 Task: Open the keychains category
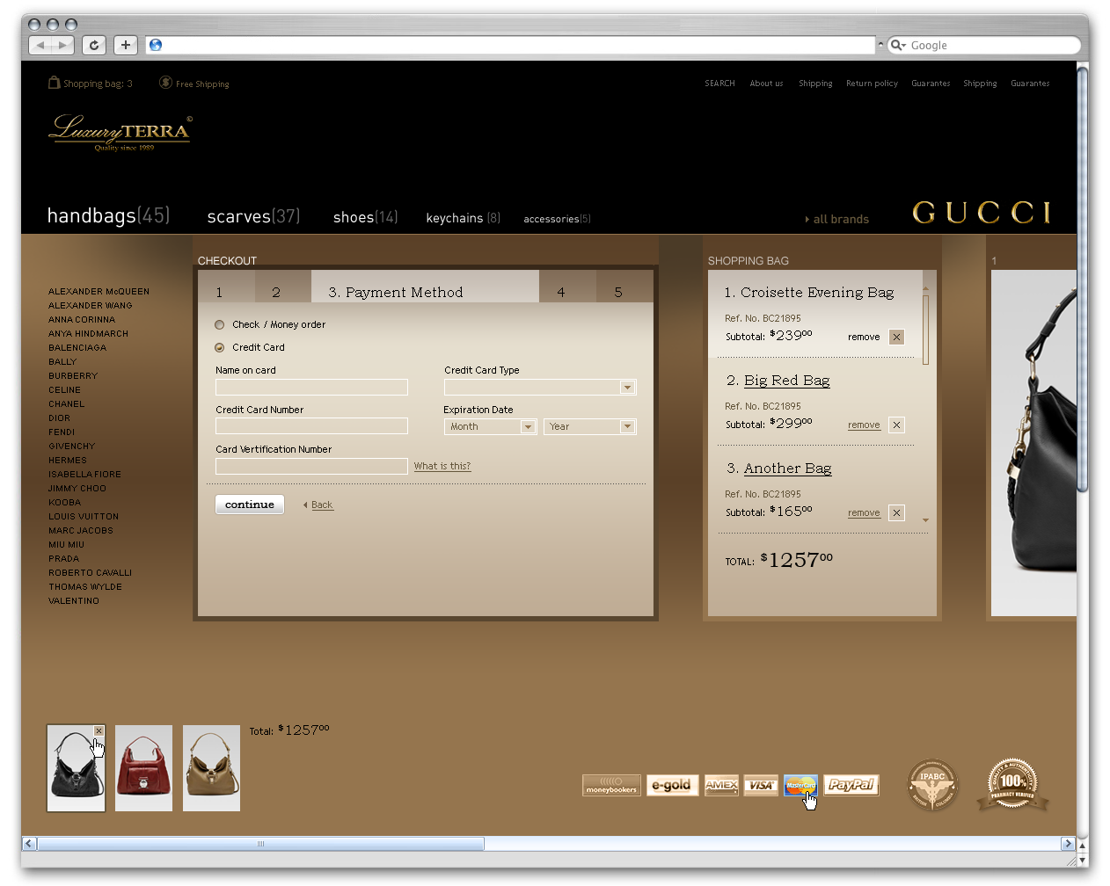463,218
